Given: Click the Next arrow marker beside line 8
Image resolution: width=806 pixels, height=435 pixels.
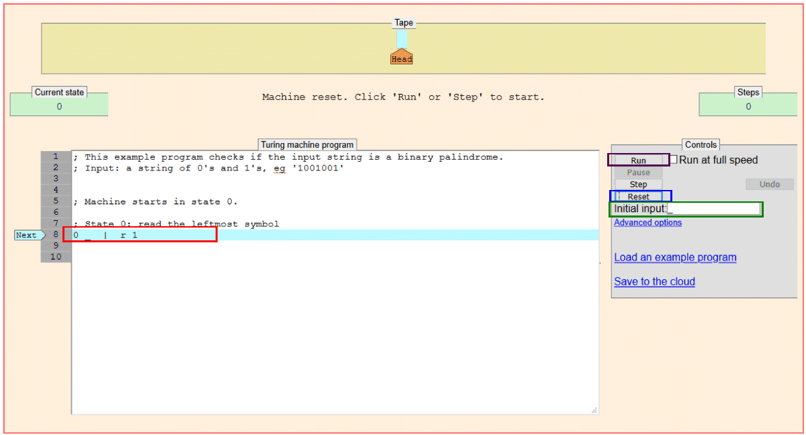Looking at the screenshot, I should click(28, 235).
